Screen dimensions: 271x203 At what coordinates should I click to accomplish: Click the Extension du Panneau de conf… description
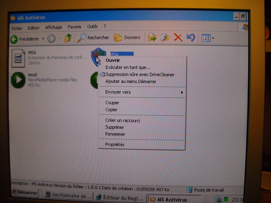click(x=57, y=57)
